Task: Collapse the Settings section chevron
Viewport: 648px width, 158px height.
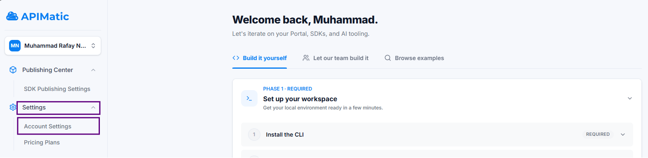Action: [93, 107]
